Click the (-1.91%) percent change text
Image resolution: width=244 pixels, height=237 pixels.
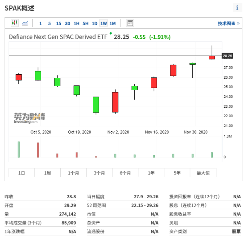[160, 37]
